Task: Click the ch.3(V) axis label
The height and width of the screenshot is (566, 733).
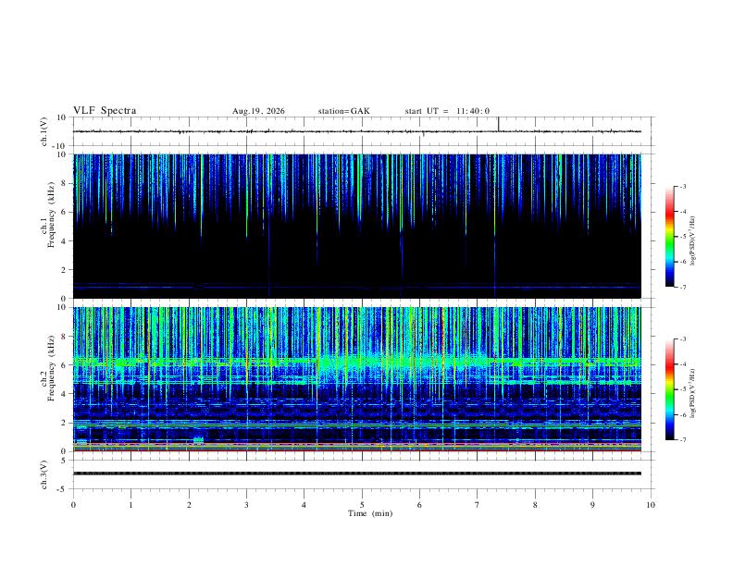Action: click(44, 474)
